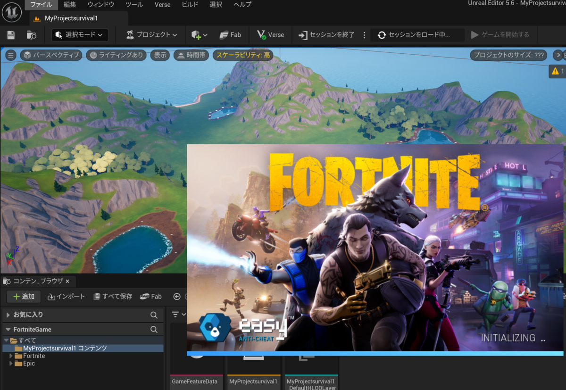Click the browse-to-content folder search icon
This screenshot has height=390, width=566.
(32, 35)
